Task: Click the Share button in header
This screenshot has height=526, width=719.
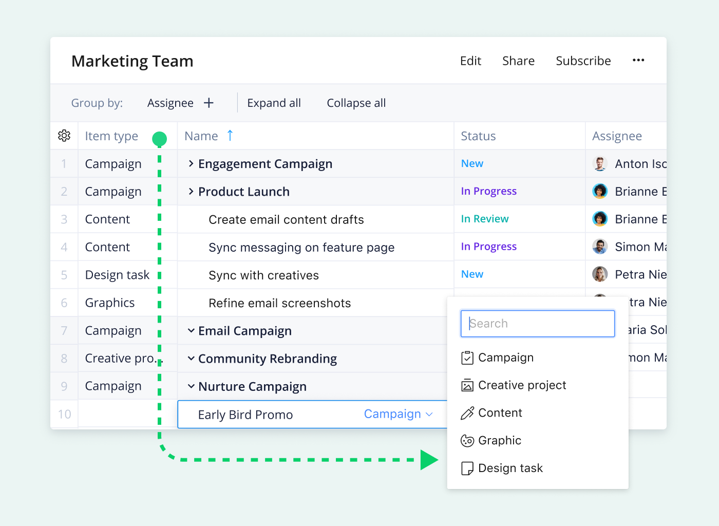Action: [518, 61]
